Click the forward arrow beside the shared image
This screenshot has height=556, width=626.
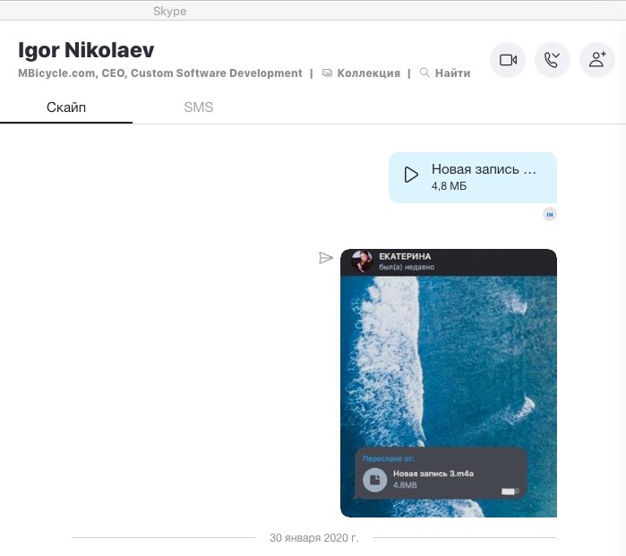[326, 258]
